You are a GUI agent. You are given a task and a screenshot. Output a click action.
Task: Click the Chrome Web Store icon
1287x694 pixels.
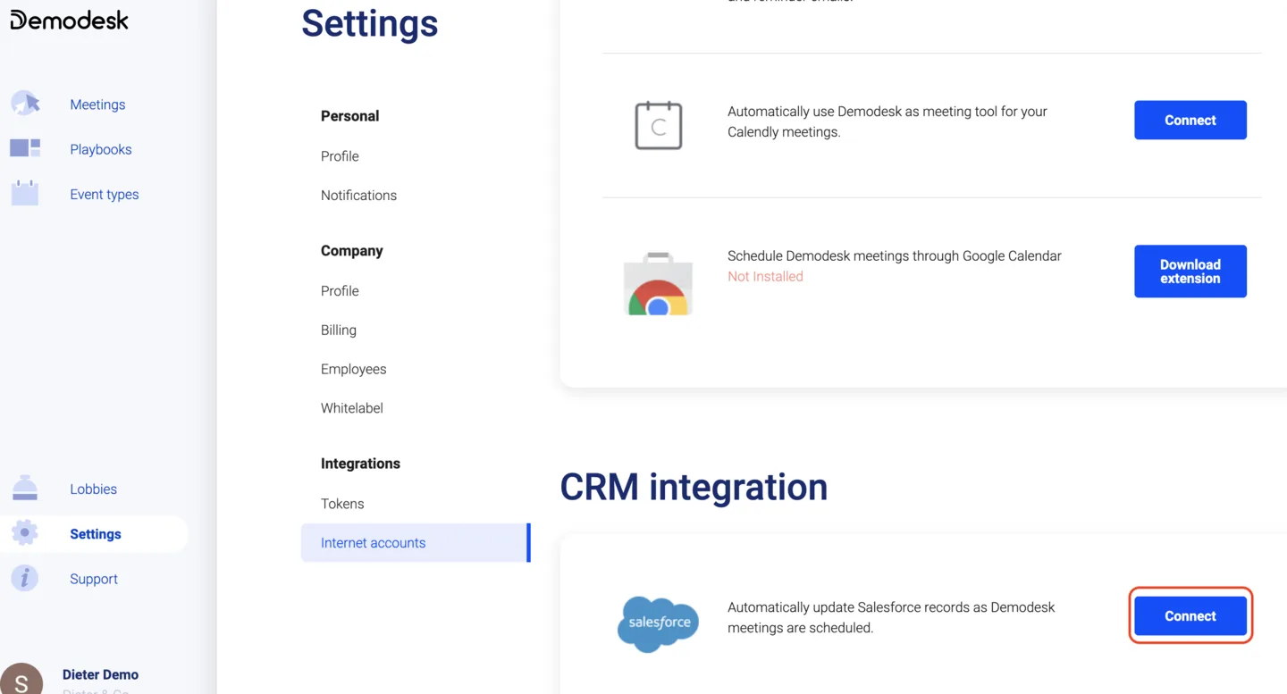[659, 285]
